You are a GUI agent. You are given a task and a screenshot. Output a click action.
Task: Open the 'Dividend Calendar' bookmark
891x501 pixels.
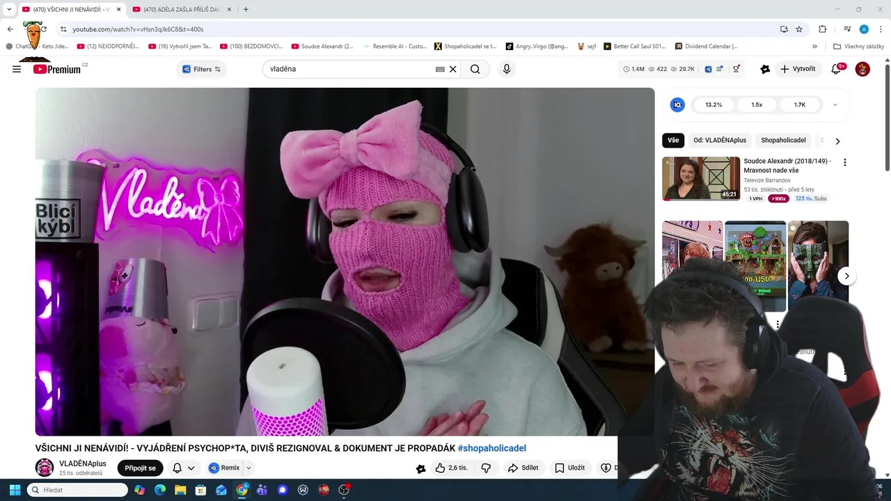pos(706,47)
